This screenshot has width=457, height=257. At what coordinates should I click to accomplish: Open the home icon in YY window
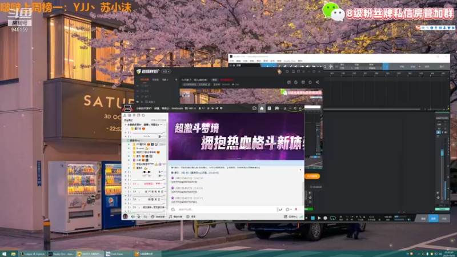pos(262,108)
